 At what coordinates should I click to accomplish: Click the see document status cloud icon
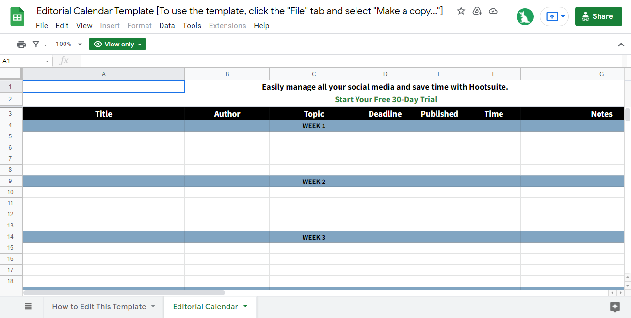click(493, 10)
